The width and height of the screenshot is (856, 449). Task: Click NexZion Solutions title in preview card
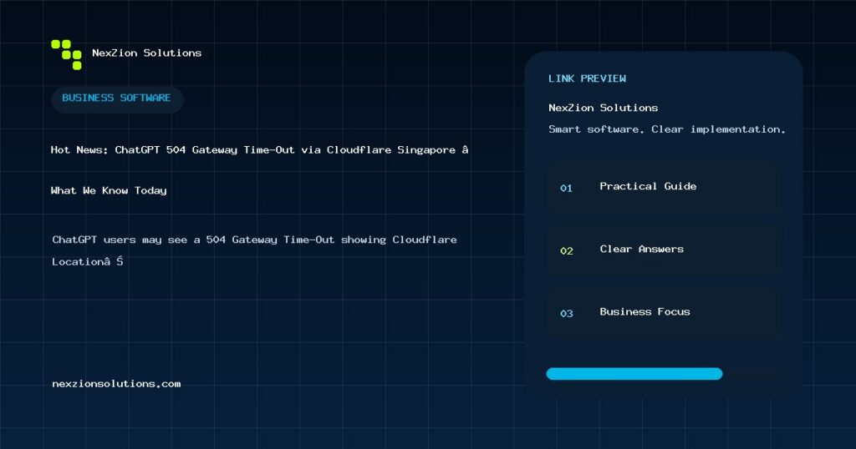click(x=603, y=108)
